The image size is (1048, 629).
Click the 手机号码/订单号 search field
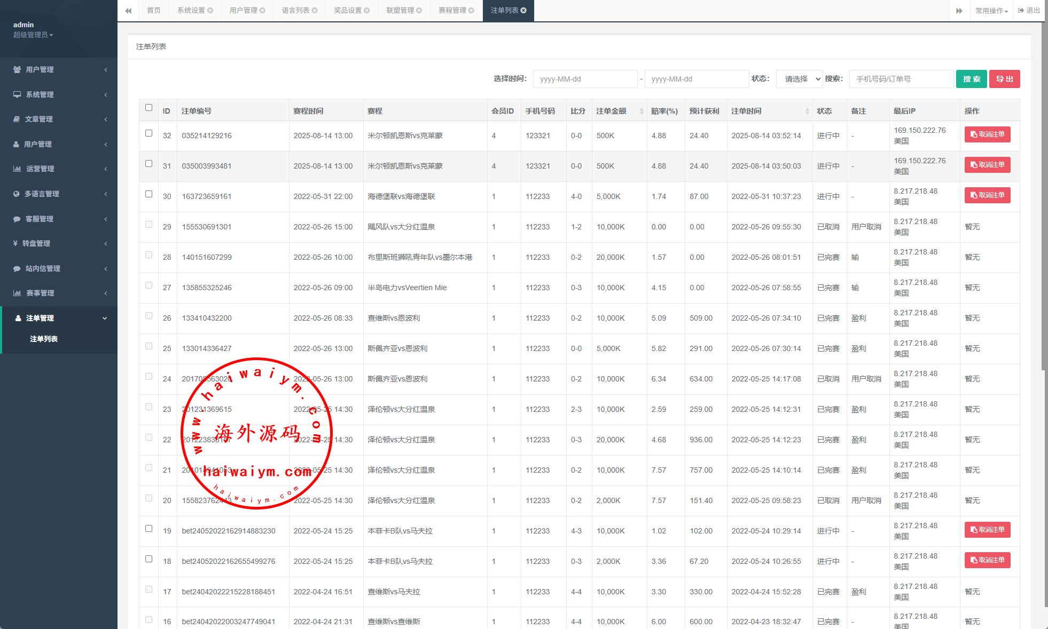coord(901,79)
